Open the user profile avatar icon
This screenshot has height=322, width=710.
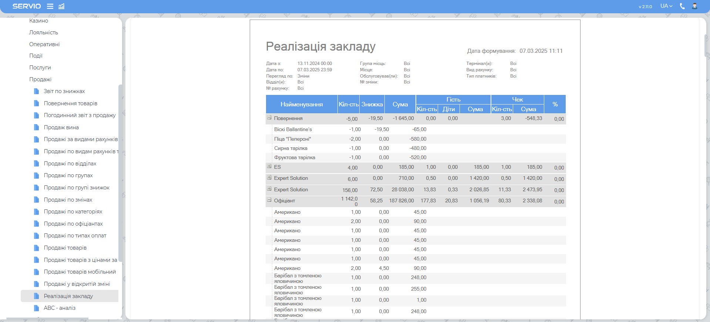(x=694, y=6)
